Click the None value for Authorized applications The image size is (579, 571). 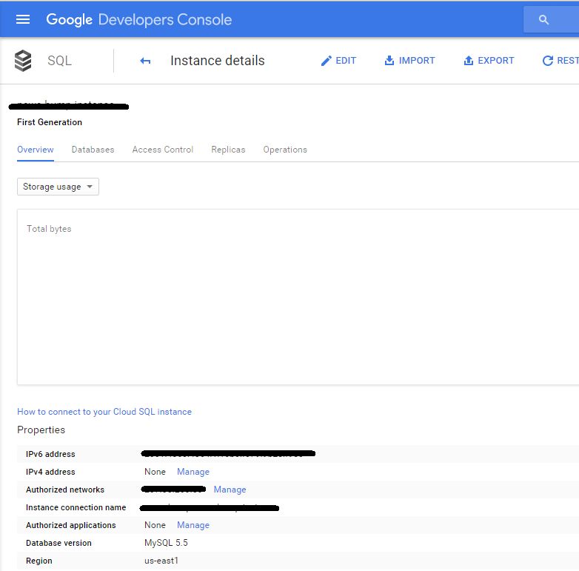coord(155,525)
